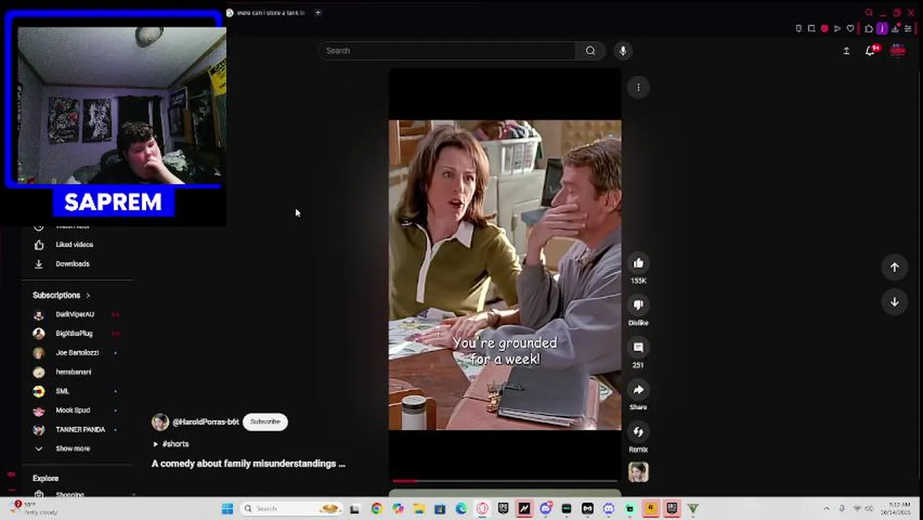Open the notifications bell
This screenshot has width=923, height=520.
(870, 51)
